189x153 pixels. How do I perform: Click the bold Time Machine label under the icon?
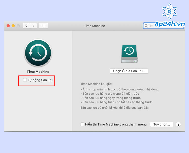[x=38, y=72]
